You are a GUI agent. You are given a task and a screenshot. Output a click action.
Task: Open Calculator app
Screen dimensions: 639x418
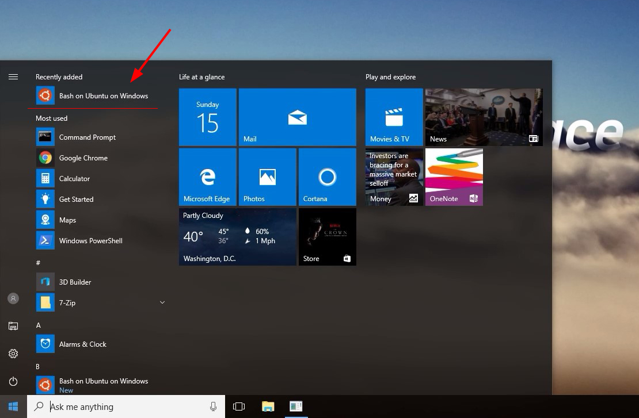(100, 179)
